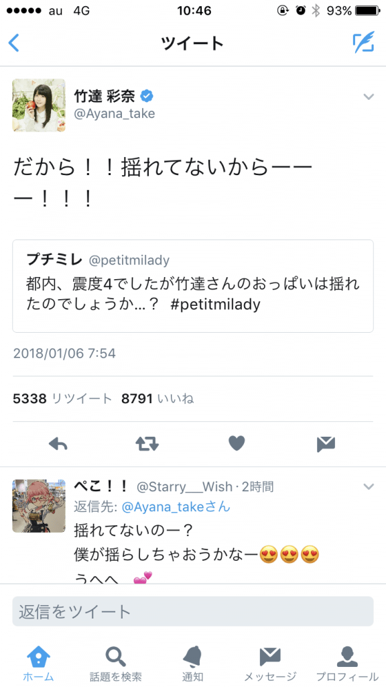Screen dimensions: 386x687
Task: Expand options chevron on ぺこ！！ reply
Action: 369,487
